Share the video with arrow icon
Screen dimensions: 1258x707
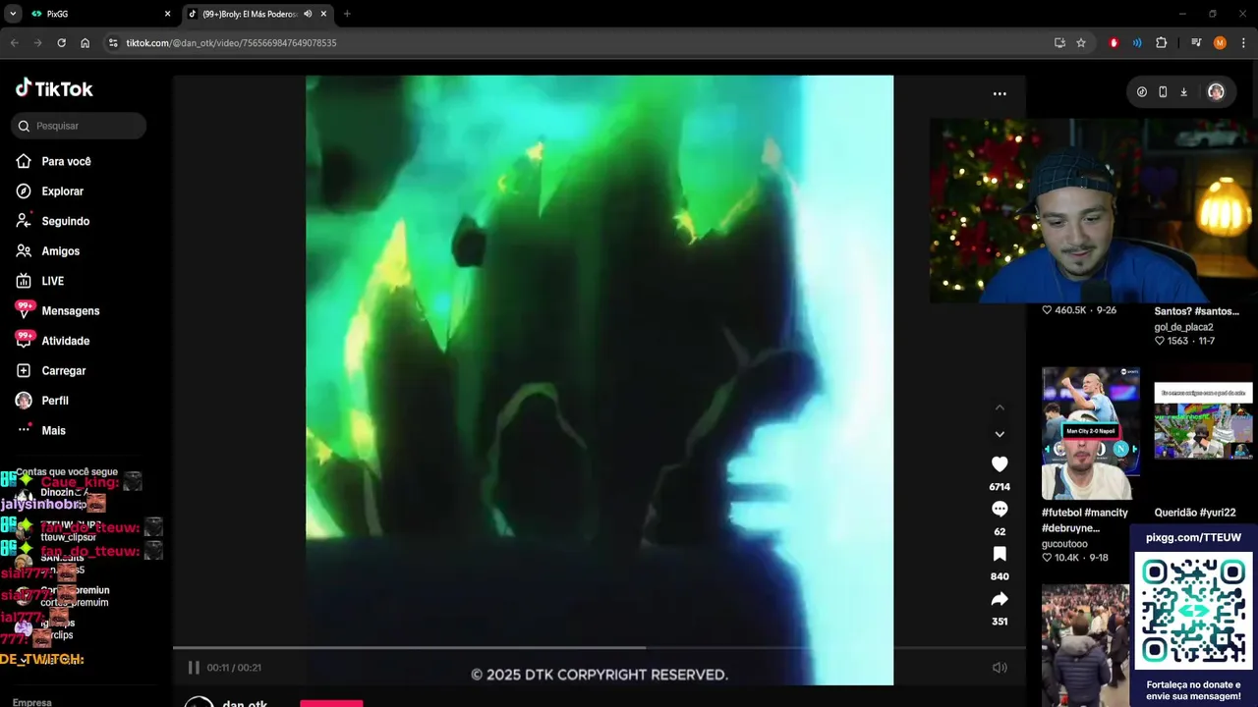pos(1000,599)
